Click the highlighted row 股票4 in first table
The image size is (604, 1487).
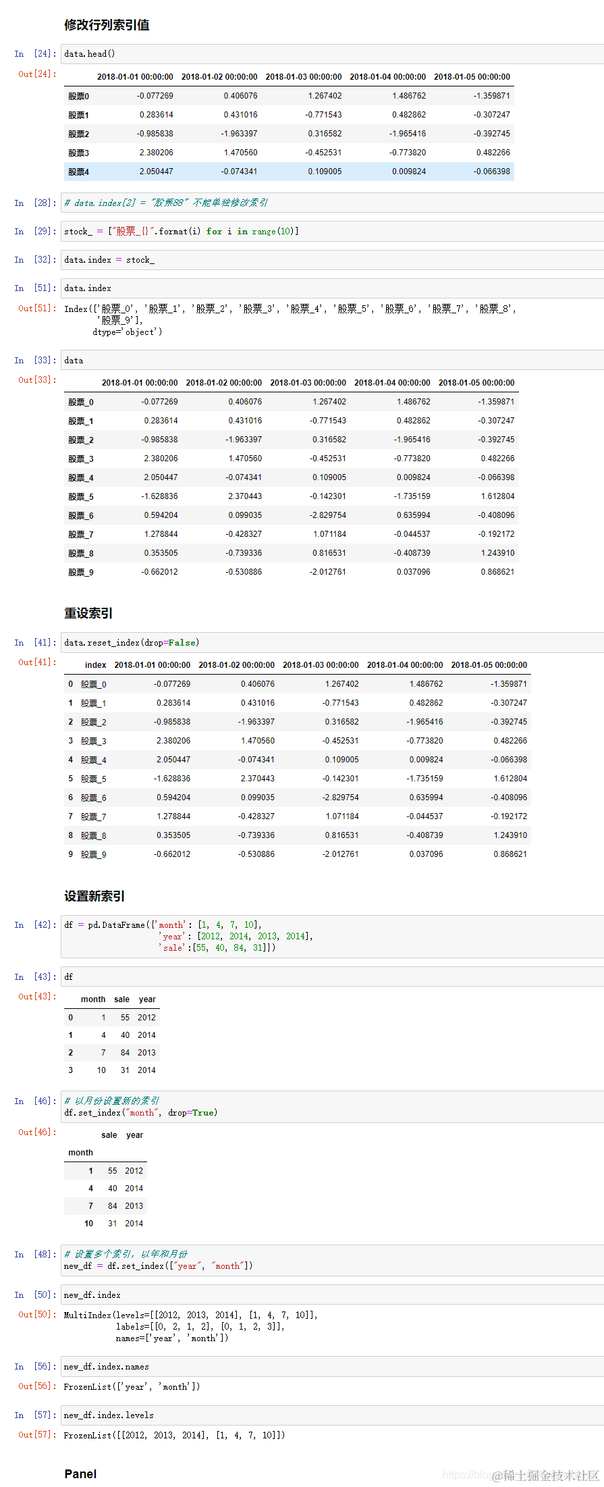(289, 172)
